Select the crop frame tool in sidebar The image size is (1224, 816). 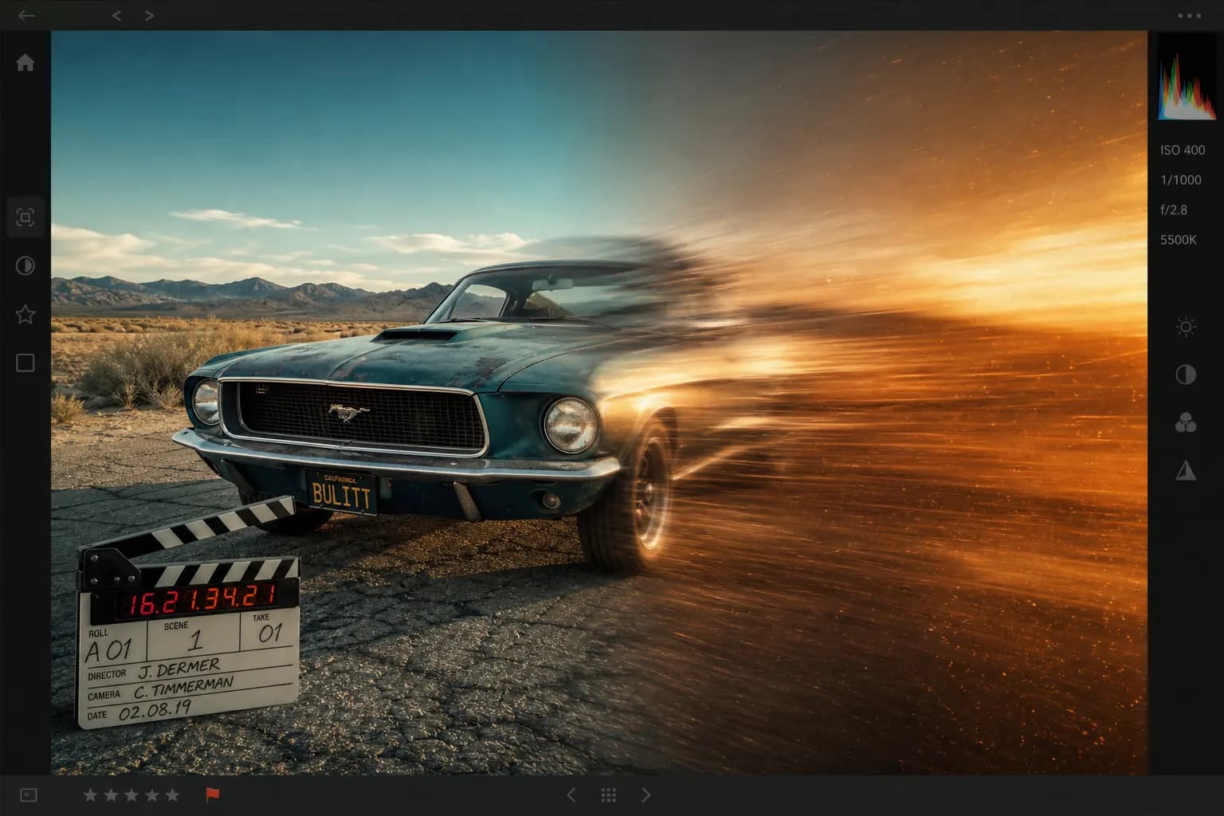pyautogui.click(x=25, y=217)
